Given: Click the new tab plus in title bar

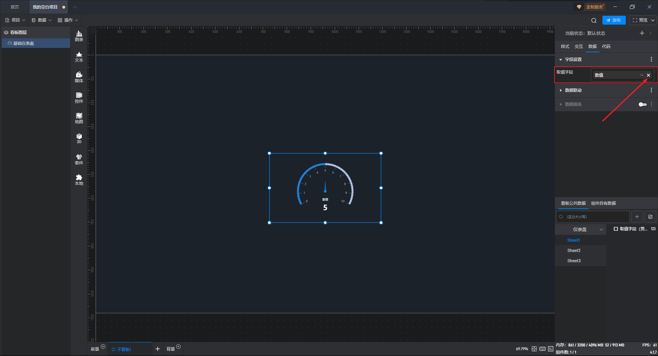Looking at the screenshot, I should coord(75,7).
